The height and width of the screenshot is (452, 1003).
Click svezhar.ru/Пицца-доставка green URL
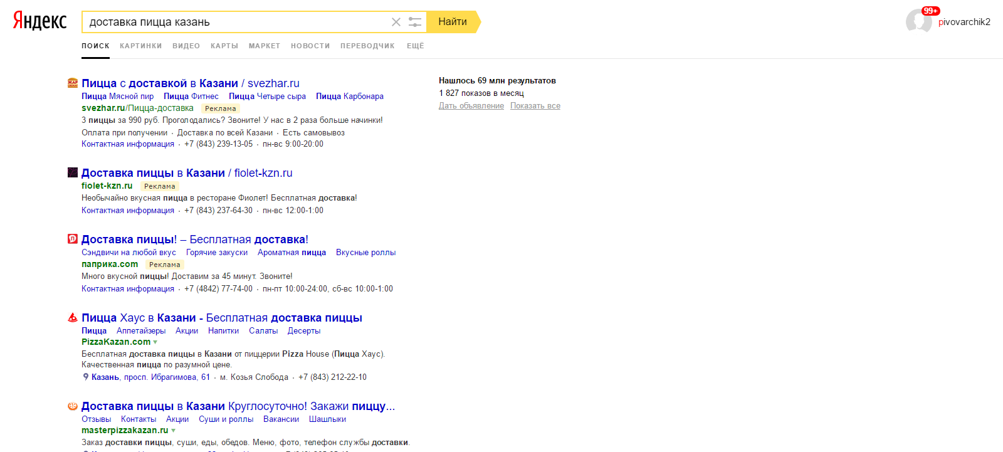pyautogui.click(x=137, y=108)
